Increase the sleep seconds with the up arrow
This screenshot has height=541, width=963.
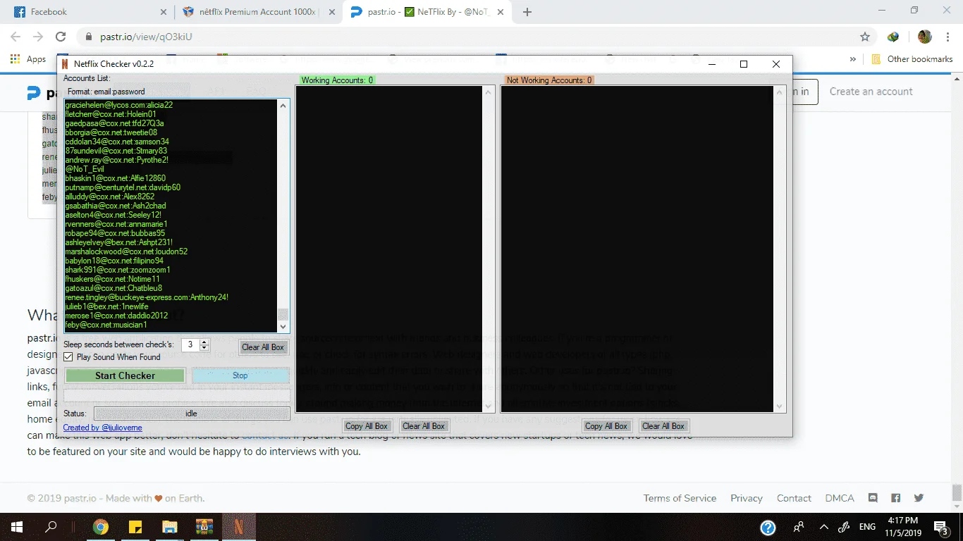click(x=204, y=342)
